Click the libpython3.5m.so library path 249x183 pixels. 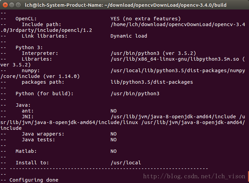pos(175,59)
